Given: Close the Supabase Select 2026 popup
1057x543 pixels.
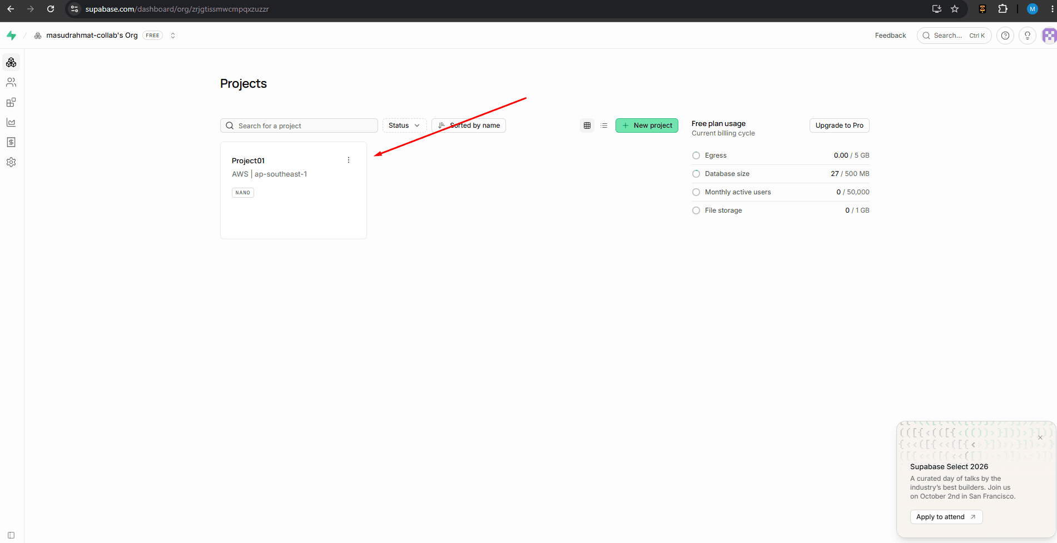Looking at the screenshot, I should 1040,438.
